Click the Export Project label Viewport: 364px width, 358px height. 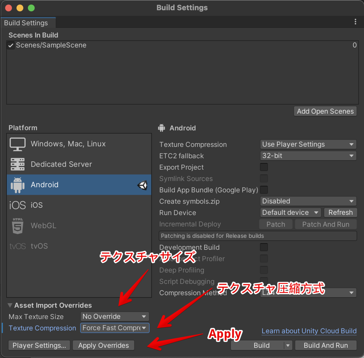[x=182, y=167]
